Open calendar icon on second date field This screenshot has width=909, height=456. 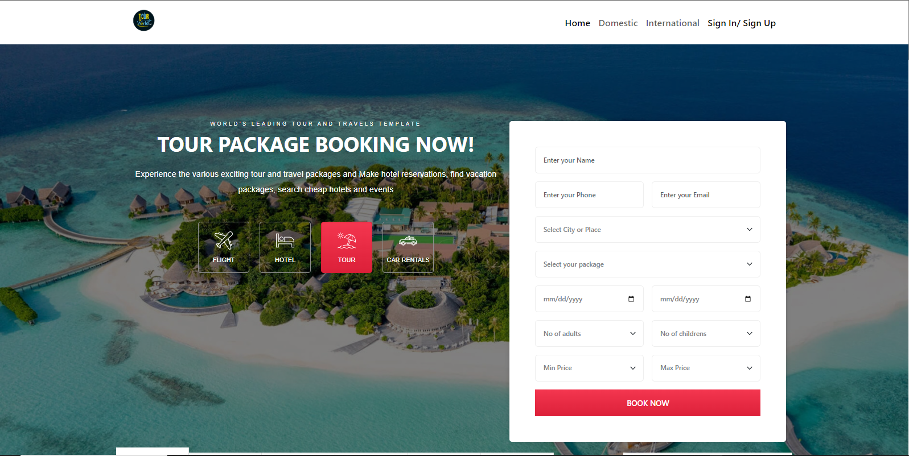tap(748, 299)
